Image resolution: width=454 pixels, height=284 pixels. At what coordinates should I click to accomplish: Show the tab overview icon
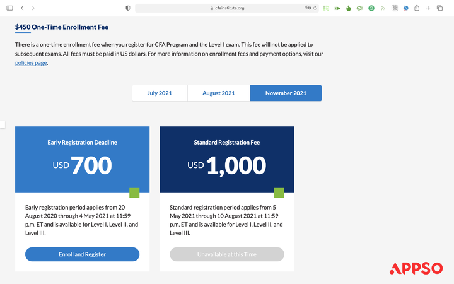pos(439,8)
